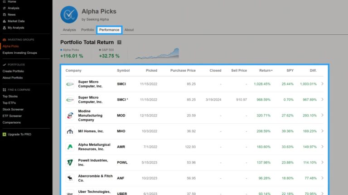Select Alpha Picks in the sidebar

11,46
